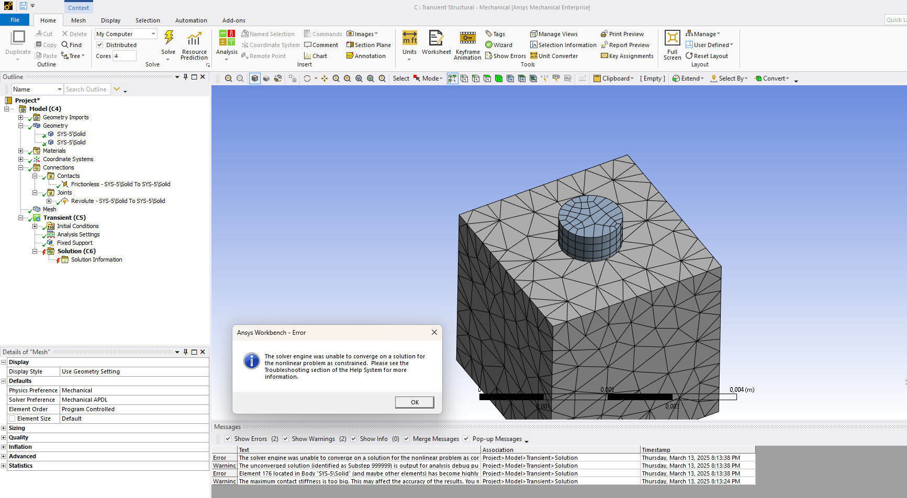Viewport: 907px width, 498px height.
Task: Select the Revolute joint tree item
Action: [118, 201]
